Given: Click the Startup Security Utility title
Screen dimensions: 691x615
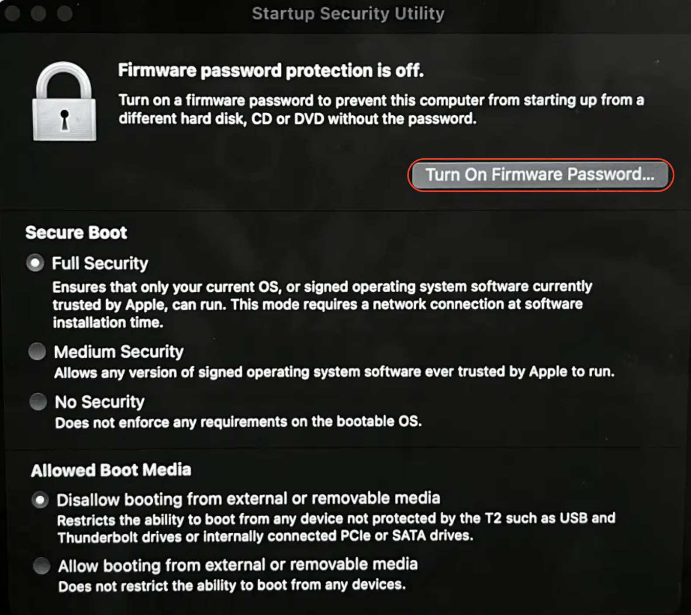Looking at the screenshot, I should point(348,14).
